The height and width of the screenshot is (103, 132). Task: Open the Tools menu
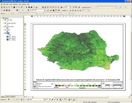(x=20, y=4)
